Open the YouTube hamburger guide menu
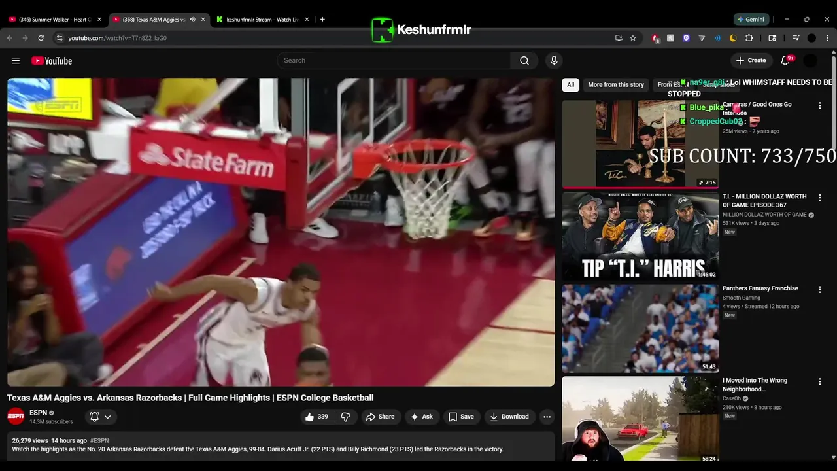The width and height of the screenshot is (837, 471). (16, 61)
